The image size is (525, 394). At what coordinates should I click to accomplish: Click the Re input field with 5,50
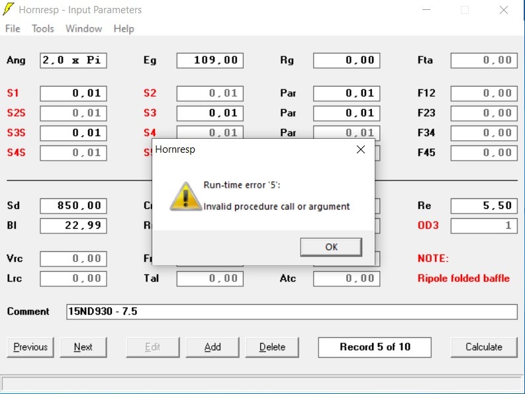click(x=484, y=206)
